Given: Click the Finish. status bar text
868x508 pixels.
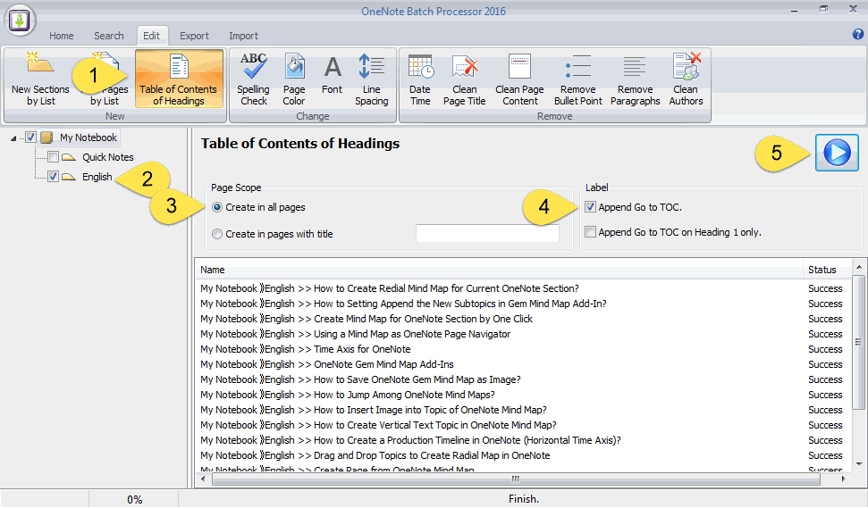Looking at the screenshot, I should (x=524, y=498).
